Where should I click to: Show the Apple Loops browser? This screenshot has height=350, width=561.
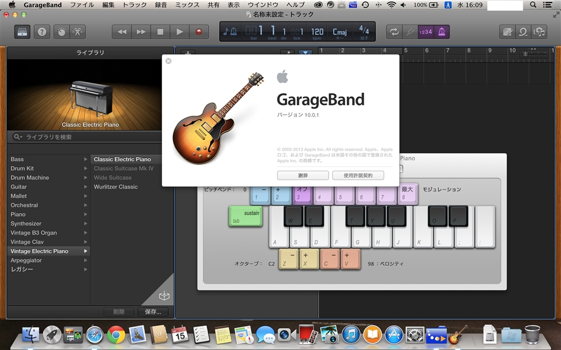[524, 32]
